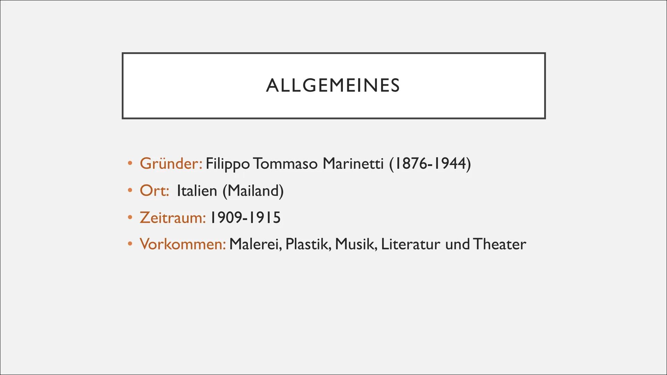Image resolution: width=667 pixels, height=375 pixels.
Task: Click the ALLGEMEINES slide title
Action: pos(333,85)
